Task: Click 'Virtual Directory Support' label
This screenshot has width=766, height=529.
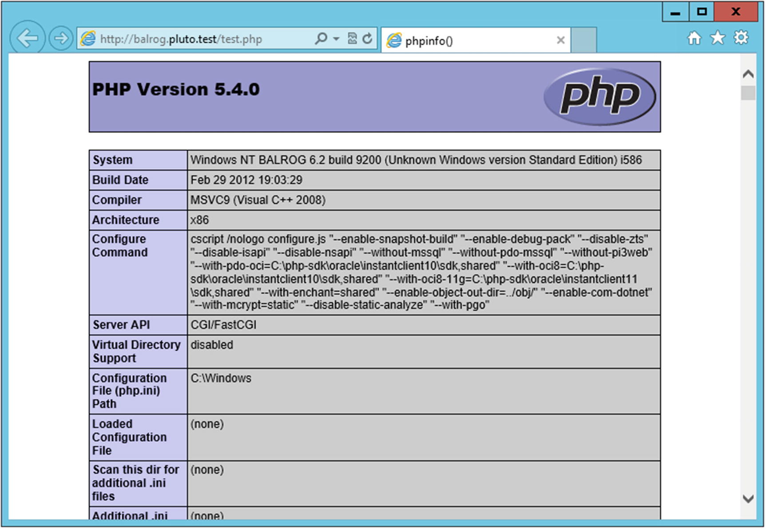Action: 136,351
